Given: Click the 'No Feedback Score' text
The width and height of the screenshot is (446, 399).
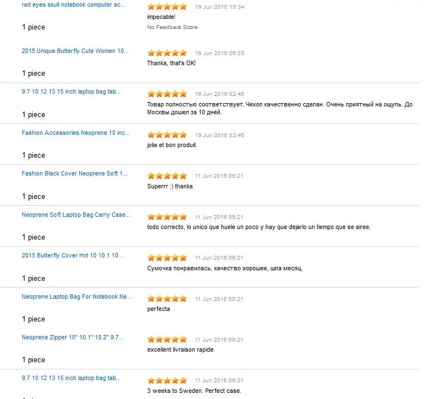Looking at the screenshot, I should 172,27.
